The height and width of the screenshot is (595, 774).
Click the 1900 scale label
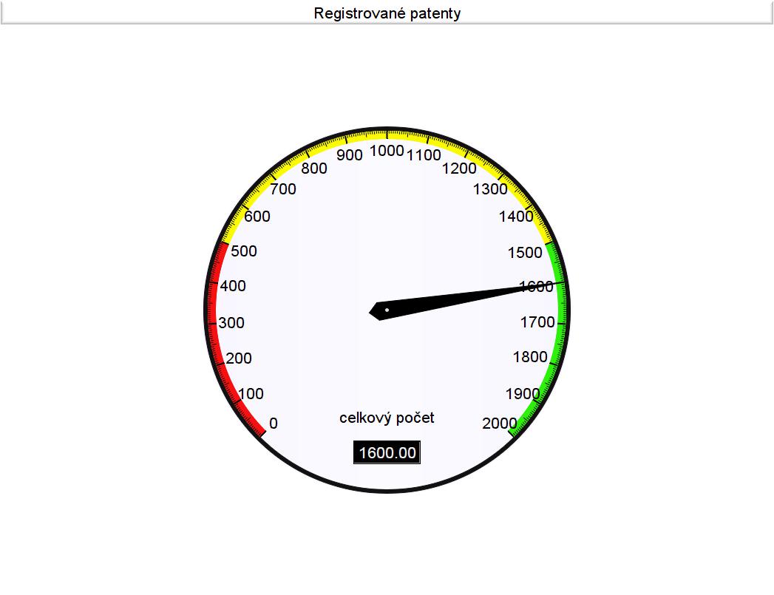[x=523, y=394]
